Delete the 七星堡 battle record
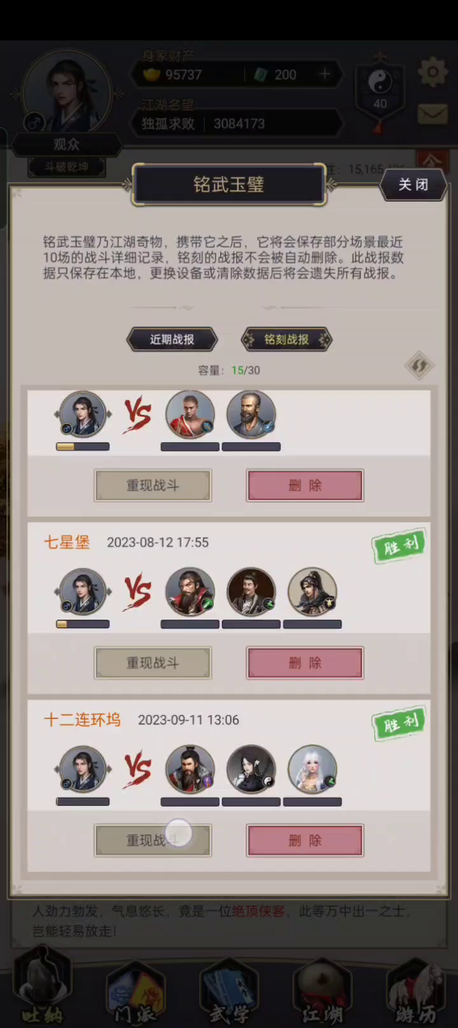 305,663
